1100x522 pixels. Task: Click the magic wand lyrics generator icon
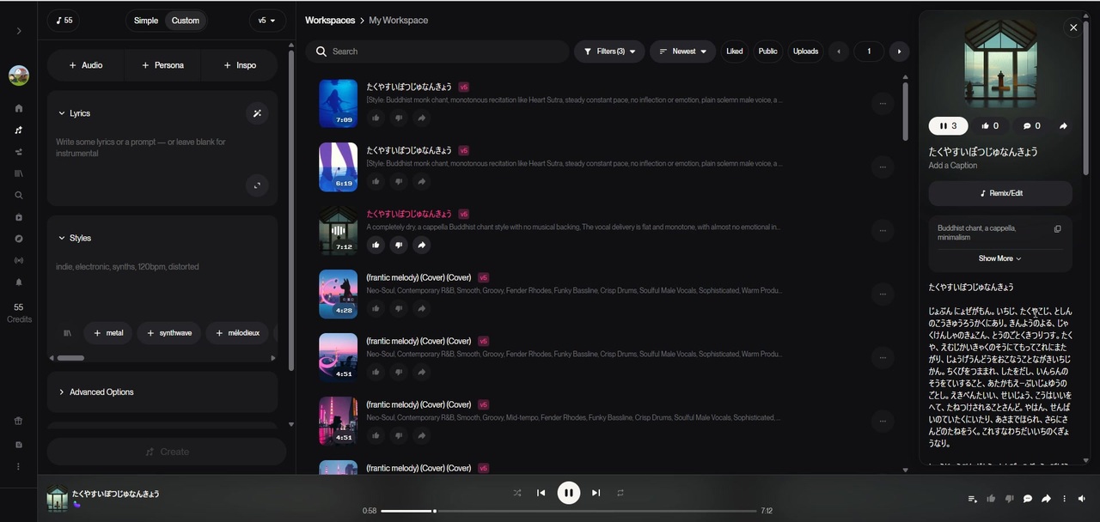point(257,113)
